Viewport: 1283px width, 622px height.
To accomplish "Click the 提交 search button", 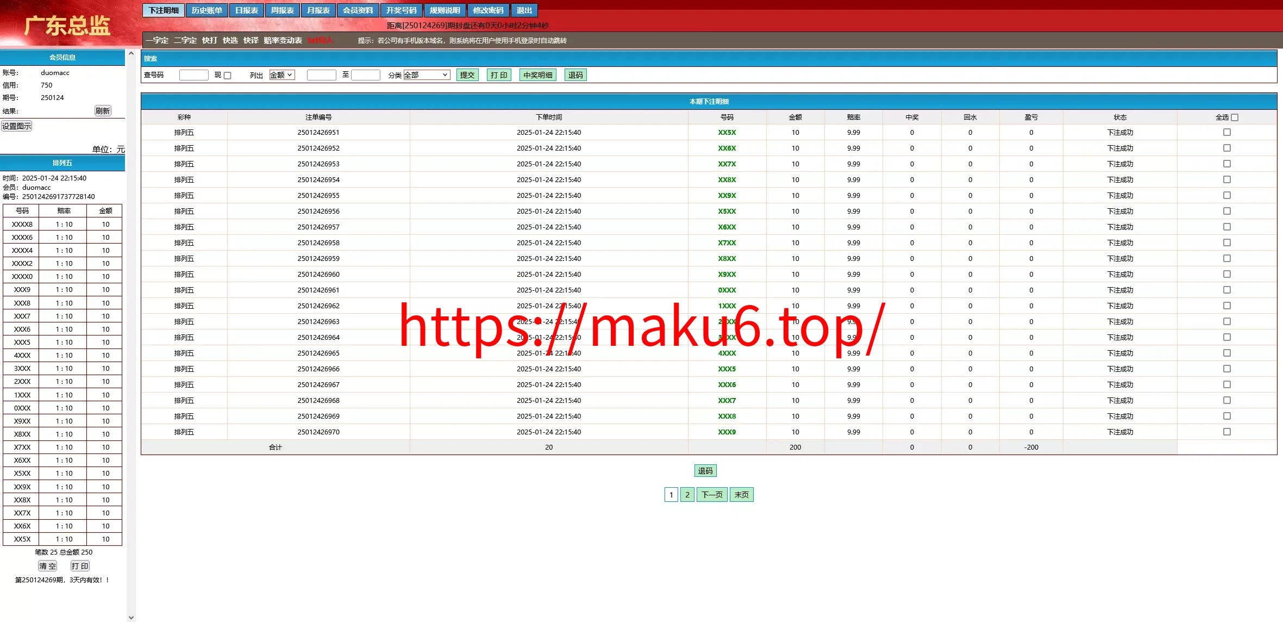I will click(x=467, y=75).
